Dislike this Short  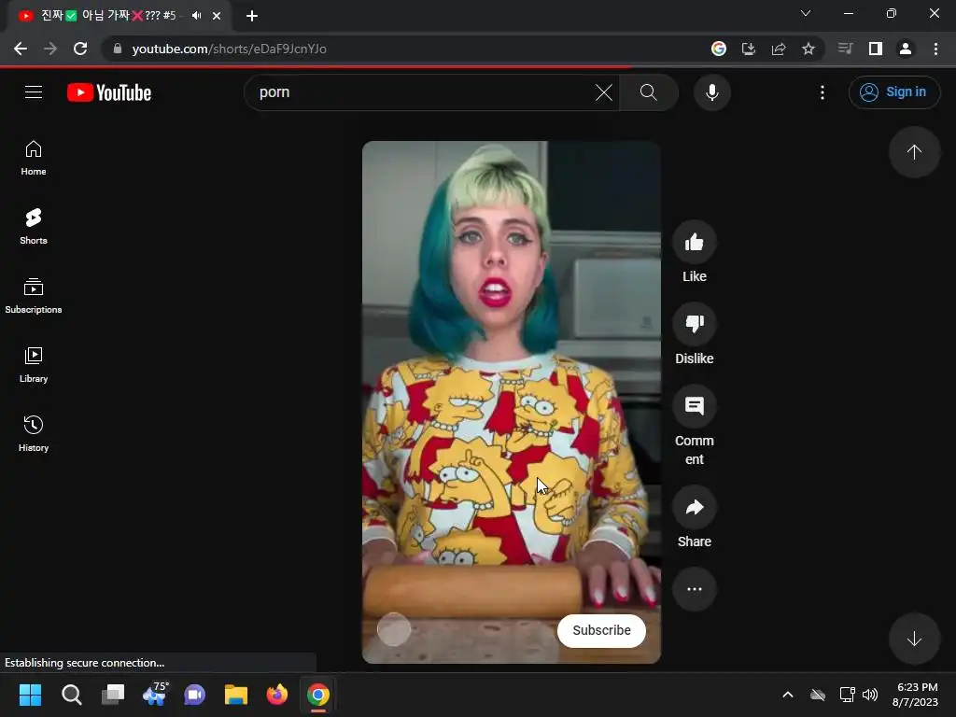click(x=694, y=324)
